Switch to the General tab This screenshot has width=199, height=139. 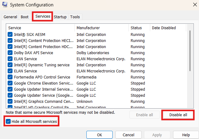(x=10, y=17)
